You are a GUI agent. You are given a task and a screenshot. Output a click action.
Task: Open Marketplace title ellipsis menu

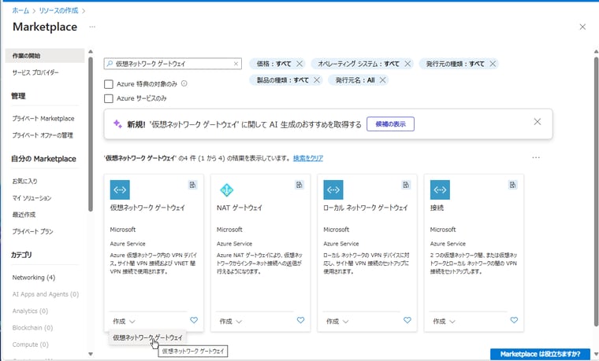click(x=92, y=27)
